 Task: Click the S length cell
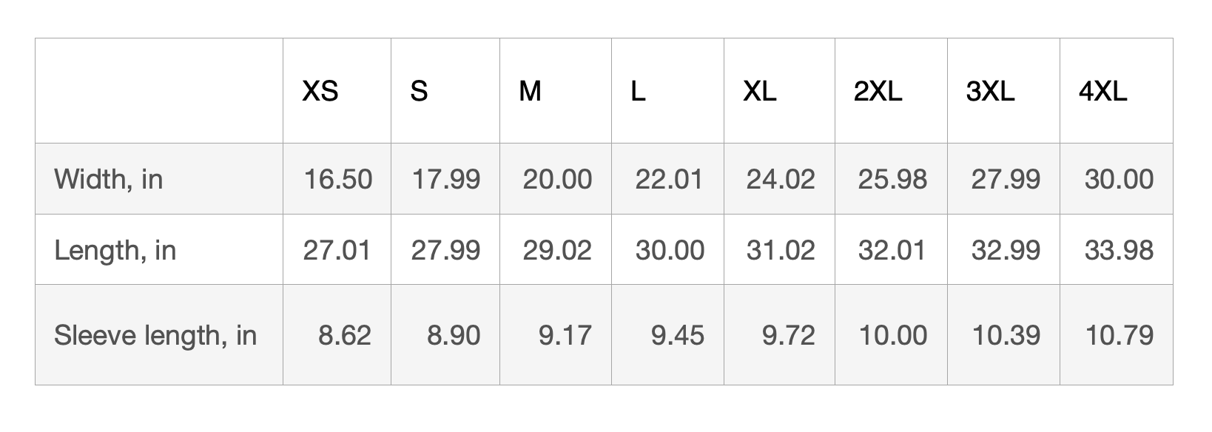[445, 250]
